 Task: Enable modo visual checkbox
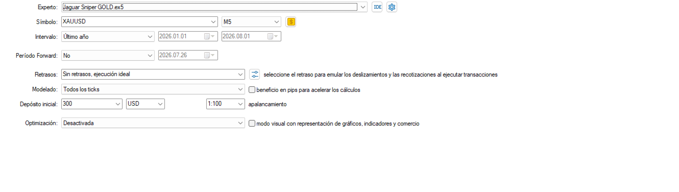click(x=252, y=123)
